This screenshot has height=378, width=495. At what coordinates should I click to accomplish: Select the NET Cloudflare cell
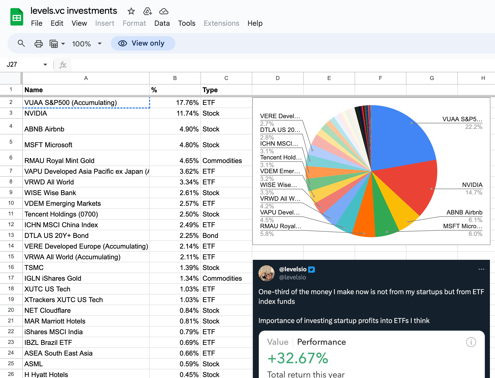[x=86, y=310]
